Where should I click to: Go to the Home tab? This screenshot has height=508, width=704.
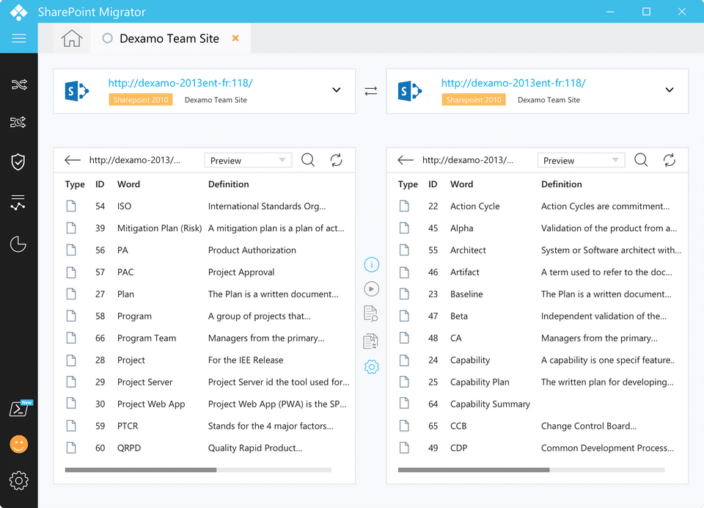tap(72, 38)
